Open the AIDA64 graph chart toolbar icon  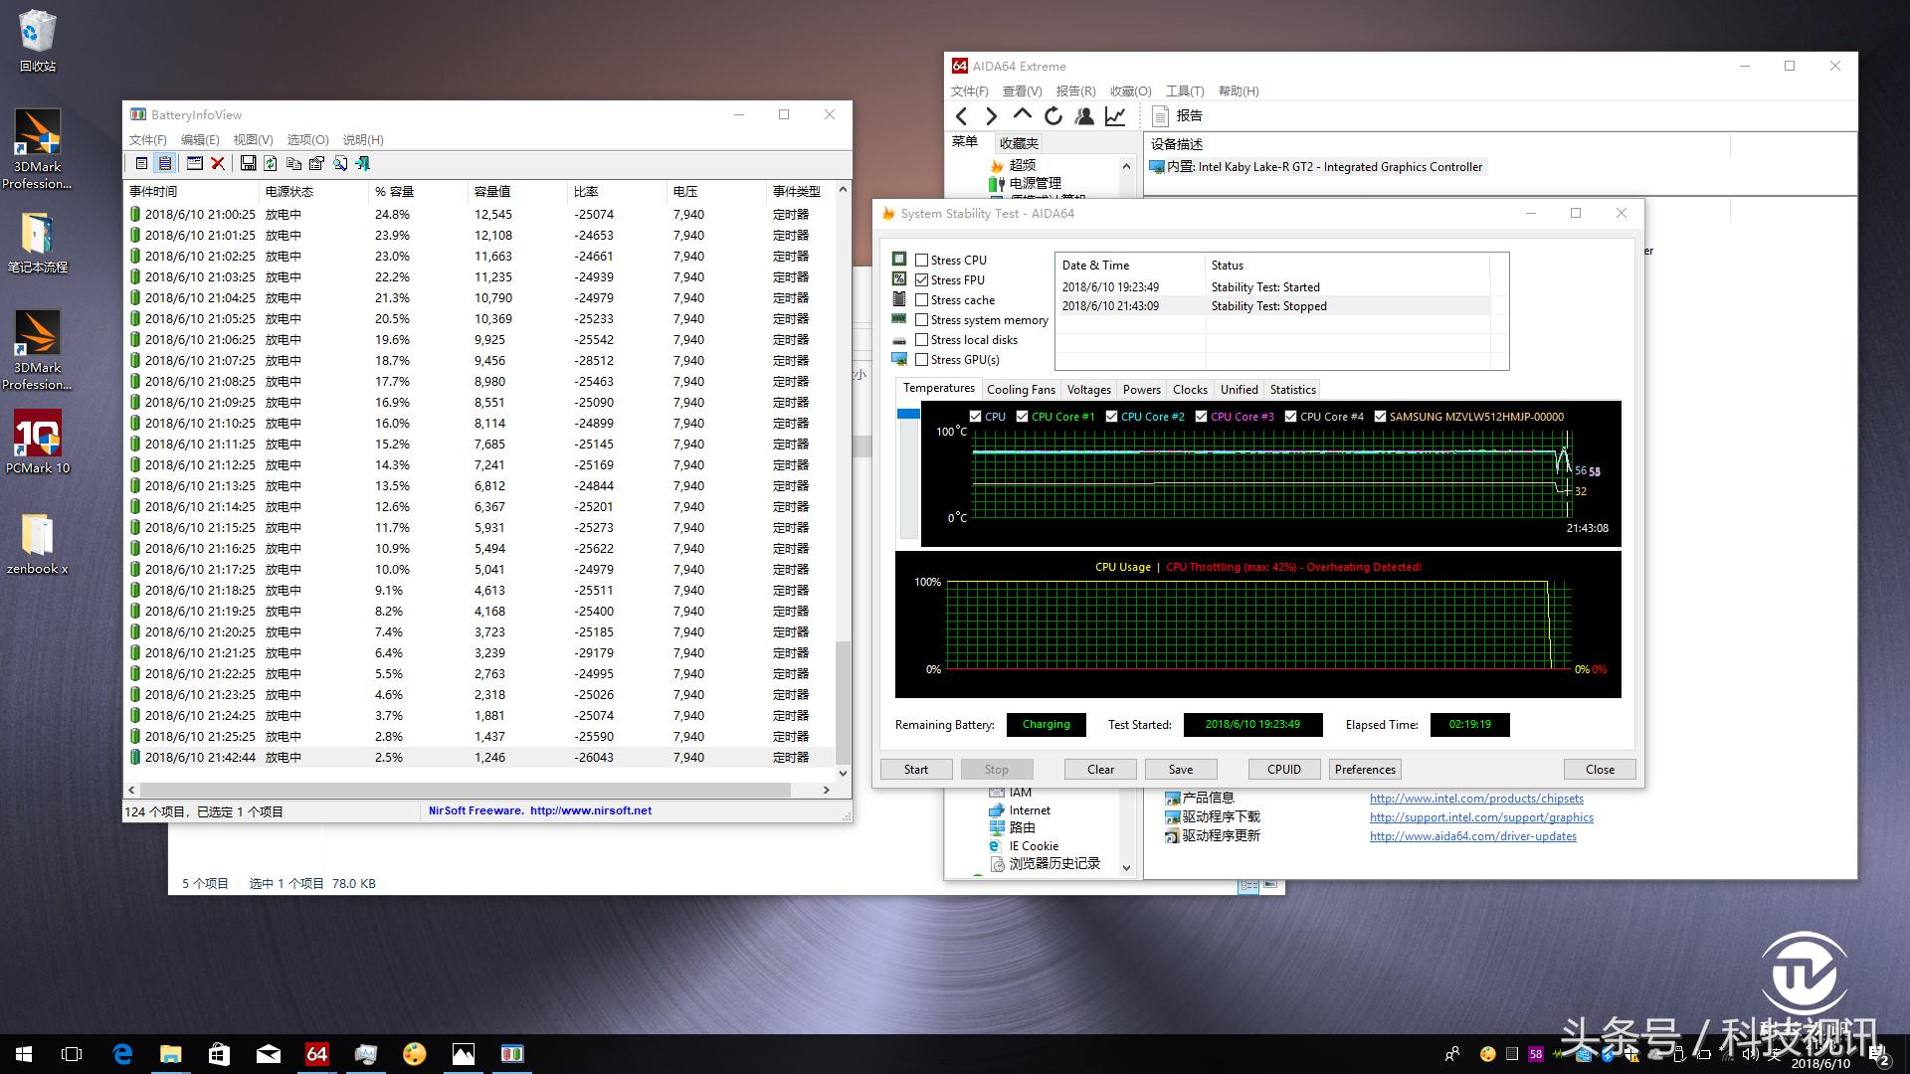pos(1115,116)
